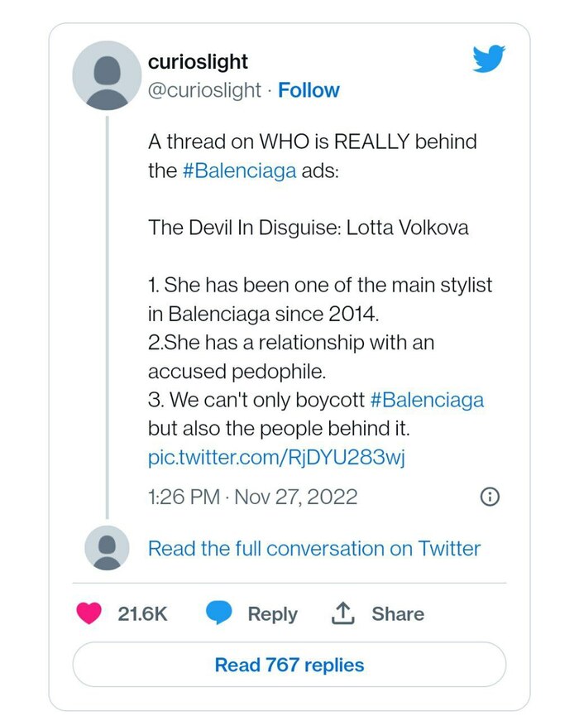
Task: Follow the curioslight account
Action: pyautogui.click(x=309, y=90)
